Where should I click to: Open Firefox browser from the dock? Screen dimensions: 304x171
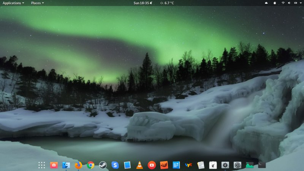point(78,165)
